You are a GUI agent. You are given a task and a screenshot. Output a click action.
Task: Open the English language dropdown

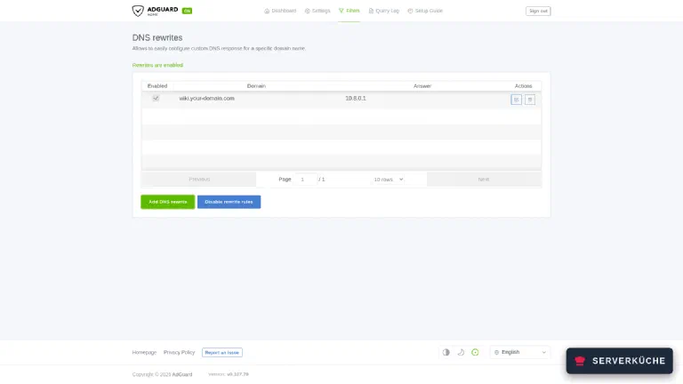[x=520, y=352]
